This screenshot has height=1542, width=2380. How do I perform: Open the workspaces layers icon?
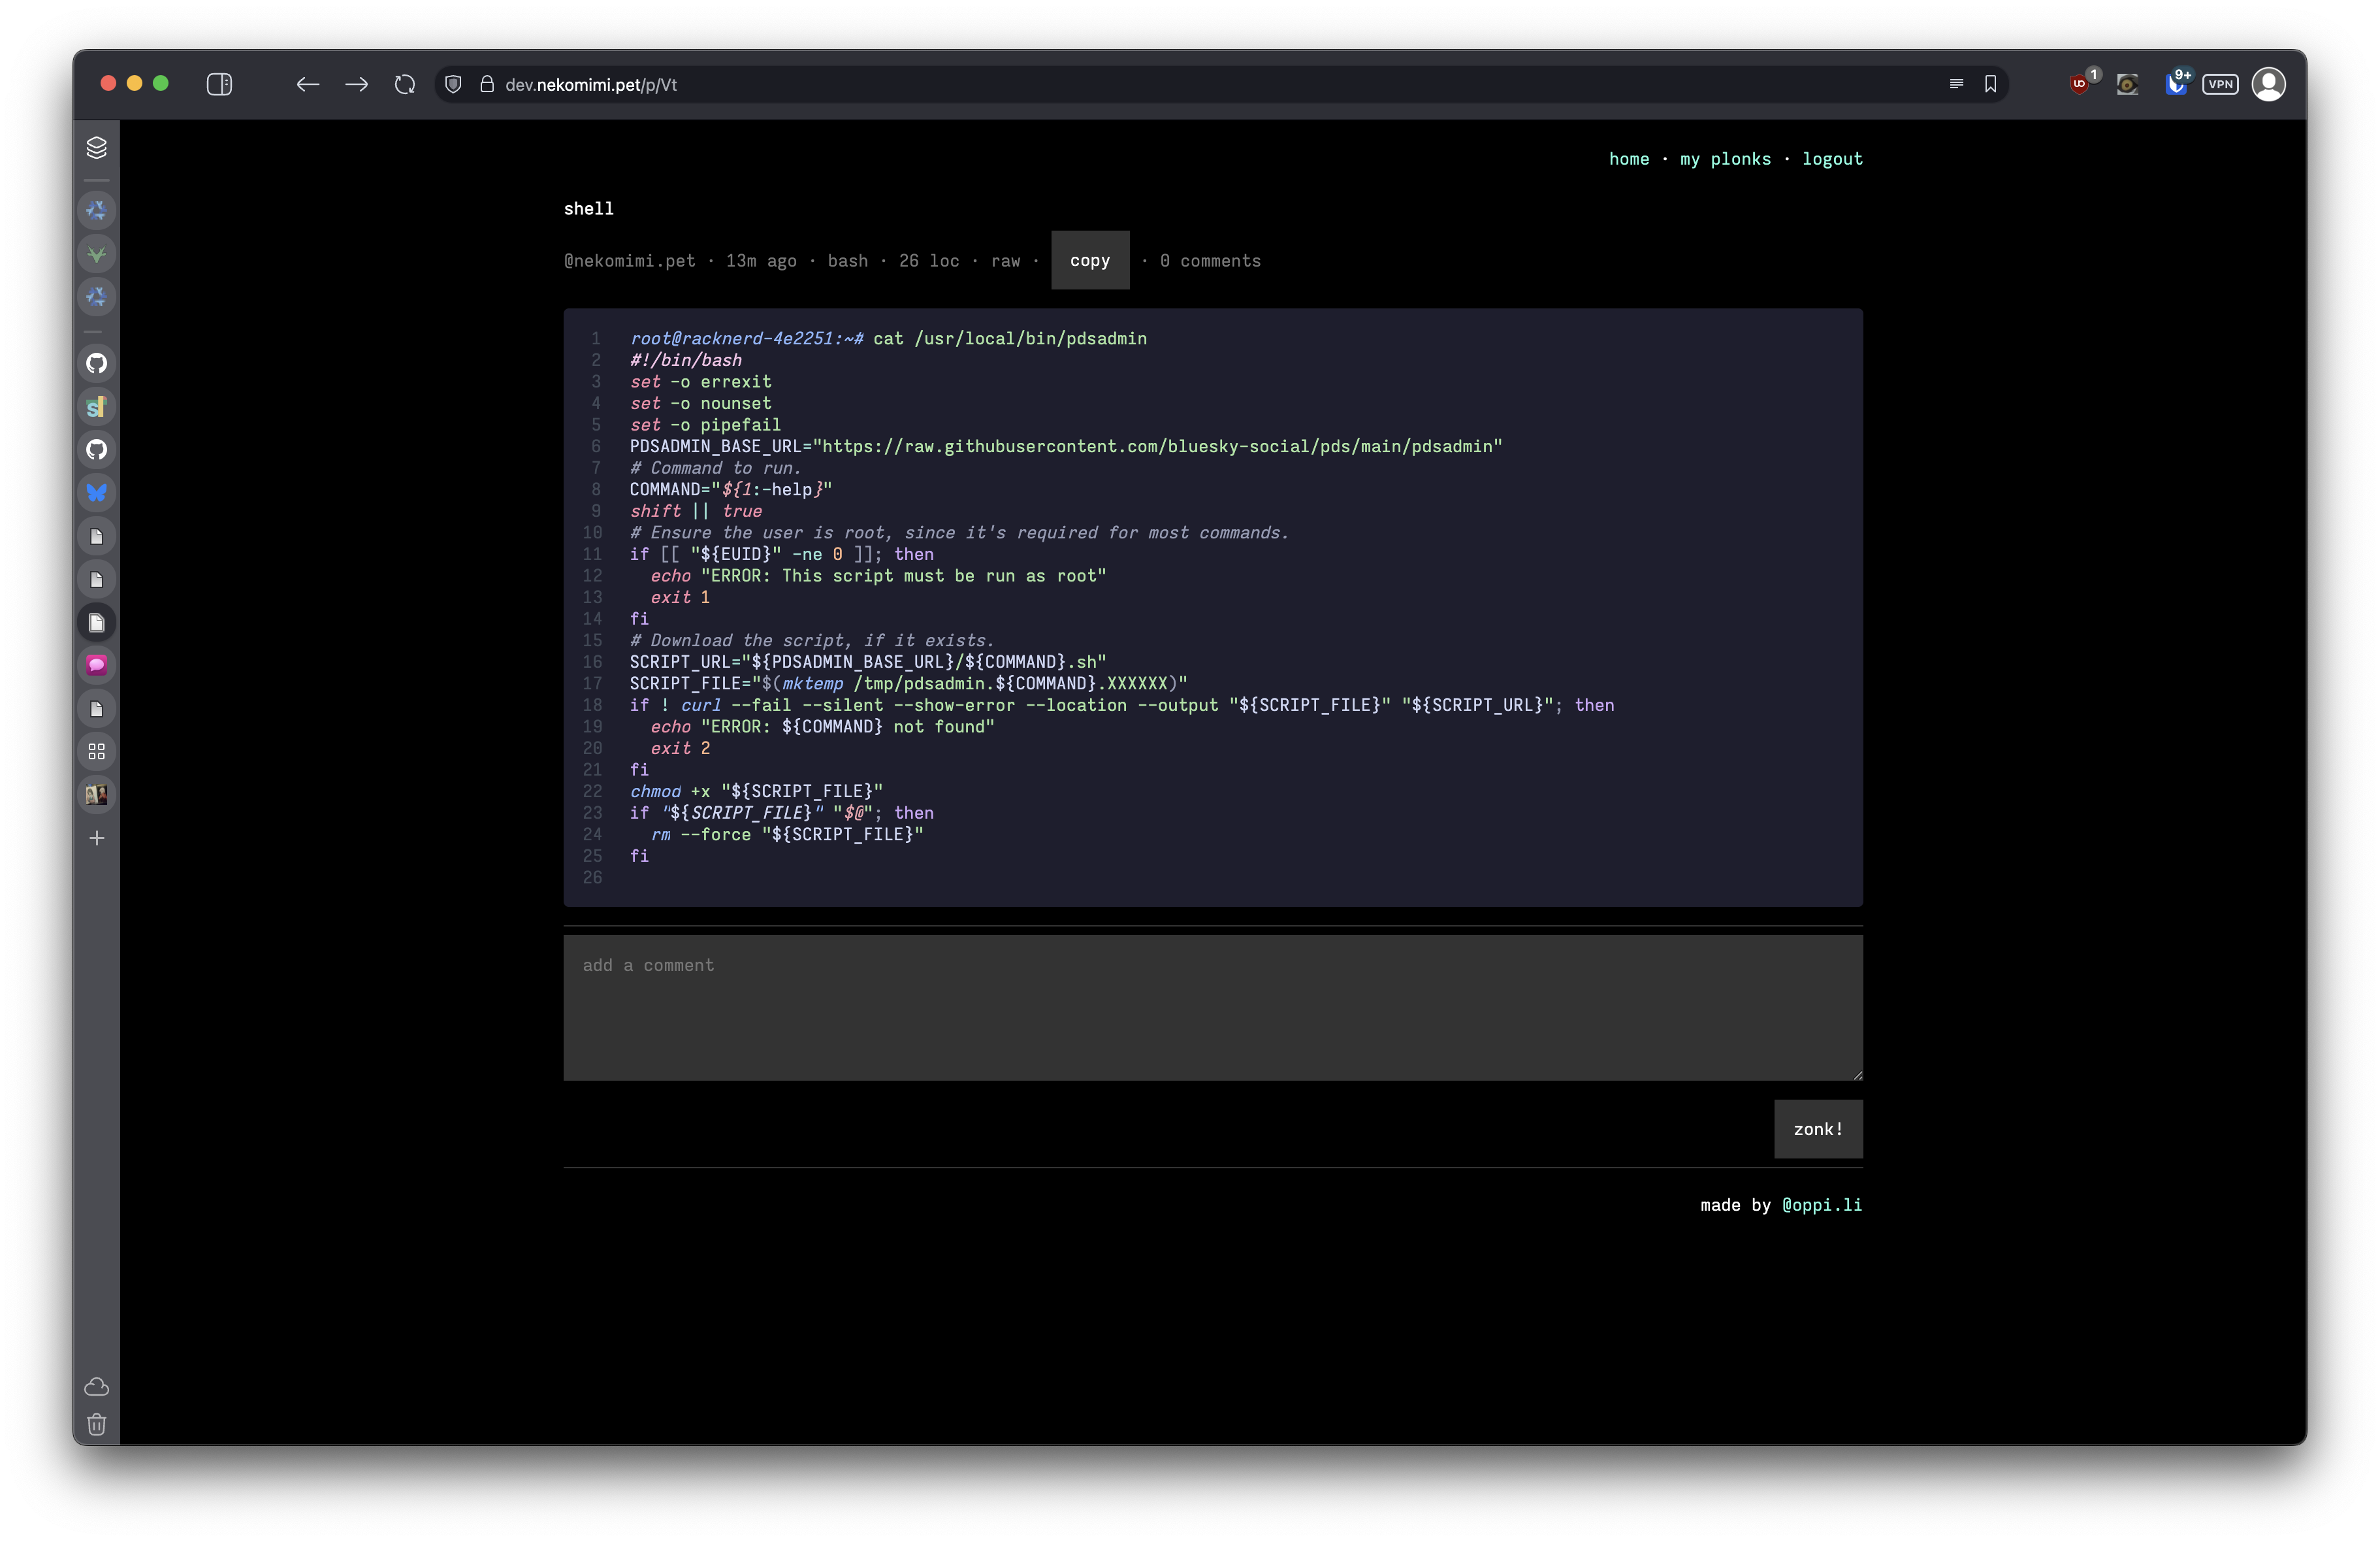pyautogui.click(x=97, y=148)
